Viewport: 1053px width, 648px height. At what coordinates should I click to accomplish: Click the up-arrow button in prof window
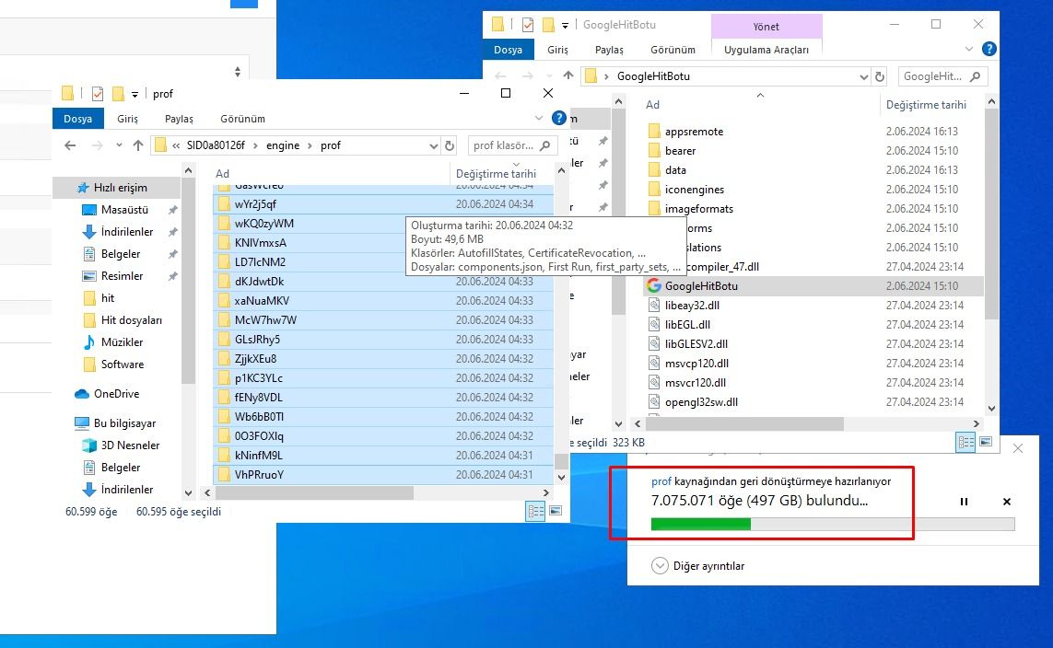point(138,145)
